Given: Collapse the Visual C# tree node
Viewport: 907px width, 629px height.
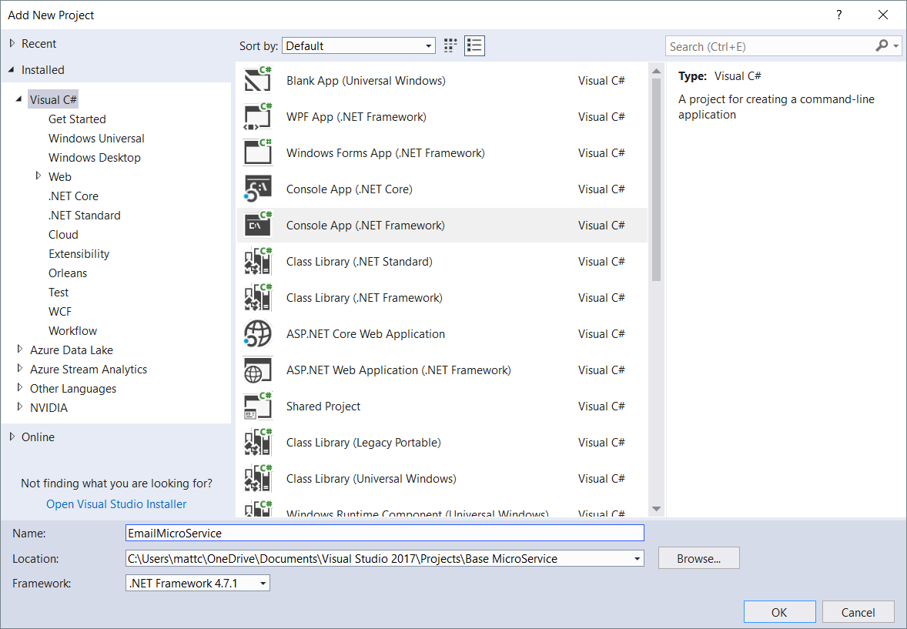Looking at the screenshot, I should pyautogui.click(x=19, y=99).
